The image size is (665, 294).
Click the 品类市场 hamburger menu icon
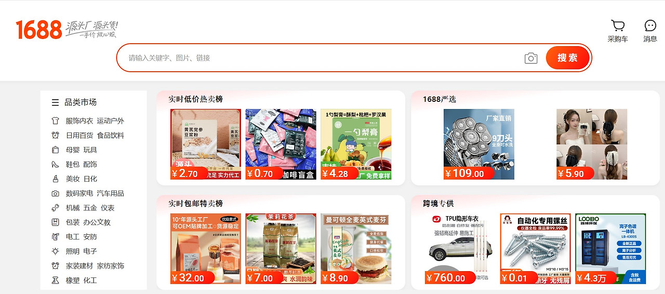pyautogui.click(x=55, y=102)
